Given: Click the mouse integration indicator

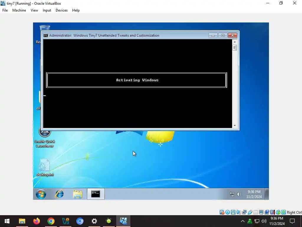Looking at the screenshot, I should tap(278, 212).
